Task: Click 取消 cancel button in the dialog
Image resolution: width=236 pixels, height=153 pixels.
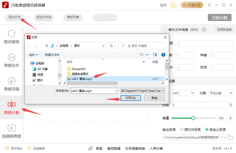Action: (155, 98)
